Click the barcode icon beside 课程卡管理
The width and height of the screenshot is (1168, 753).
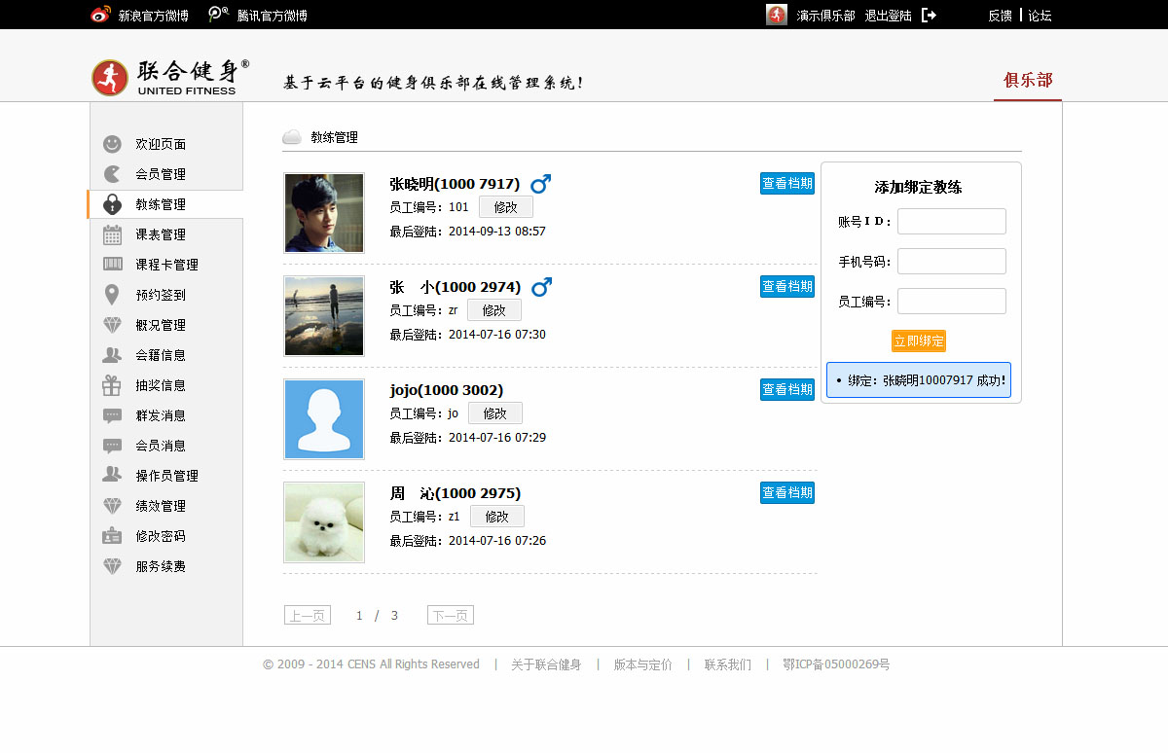(113, 265)
